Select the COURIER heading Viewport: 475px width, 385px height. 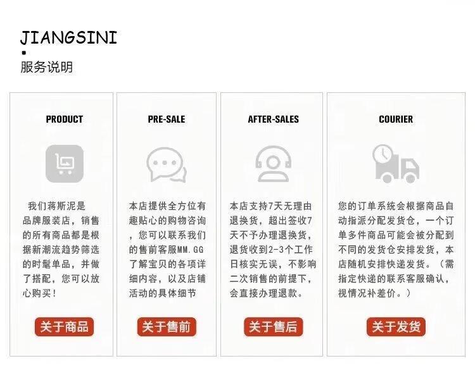(396, 119)
